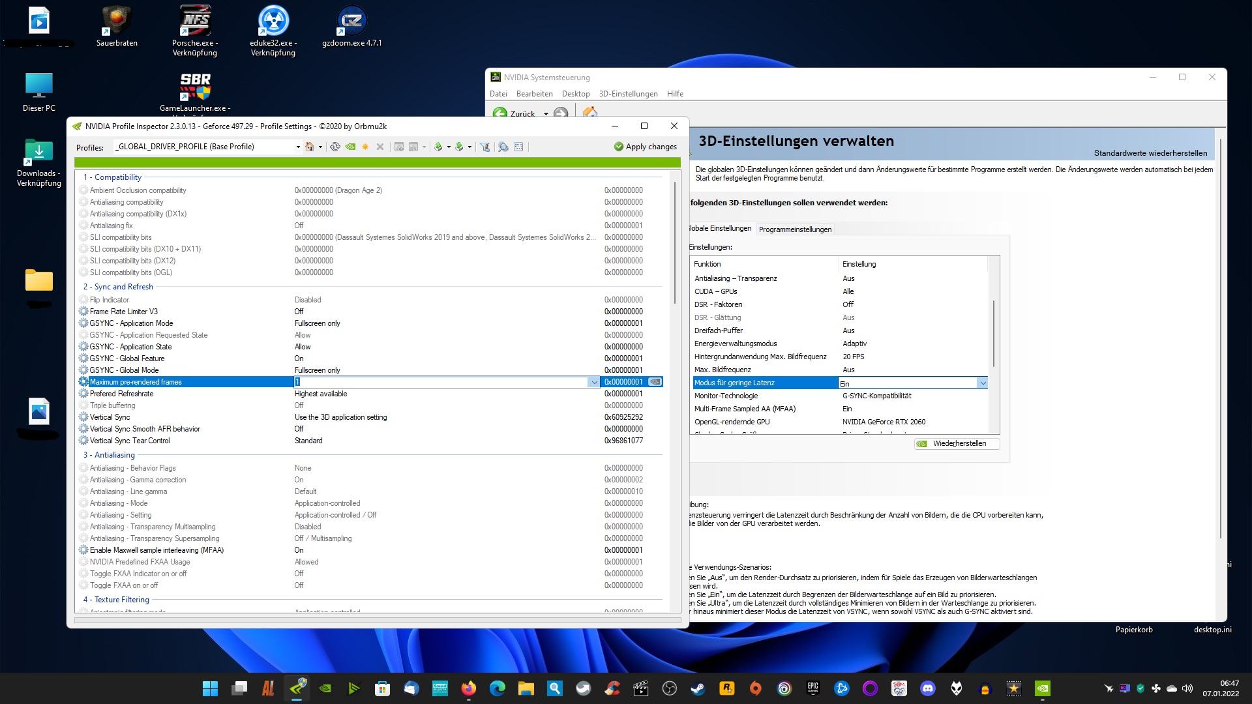The height and width of the screenshot is (704, 1252).
Task: Click the gray X delete-profile icon
Action: [380, 147]
